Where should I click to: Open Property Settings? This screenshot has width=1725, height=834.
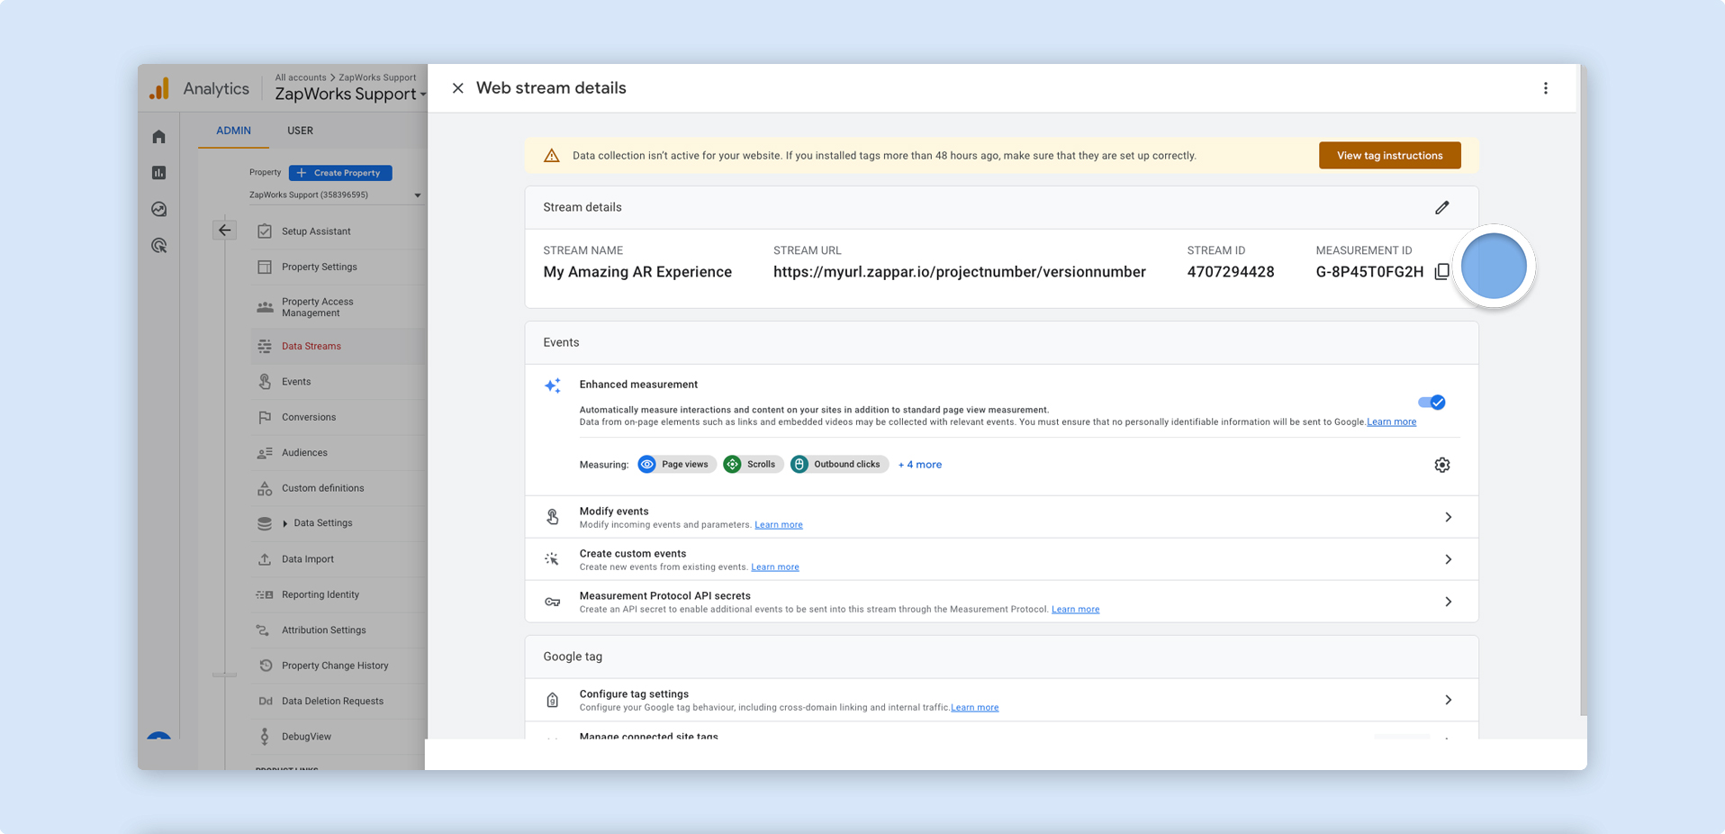click(x=319, y=267)
